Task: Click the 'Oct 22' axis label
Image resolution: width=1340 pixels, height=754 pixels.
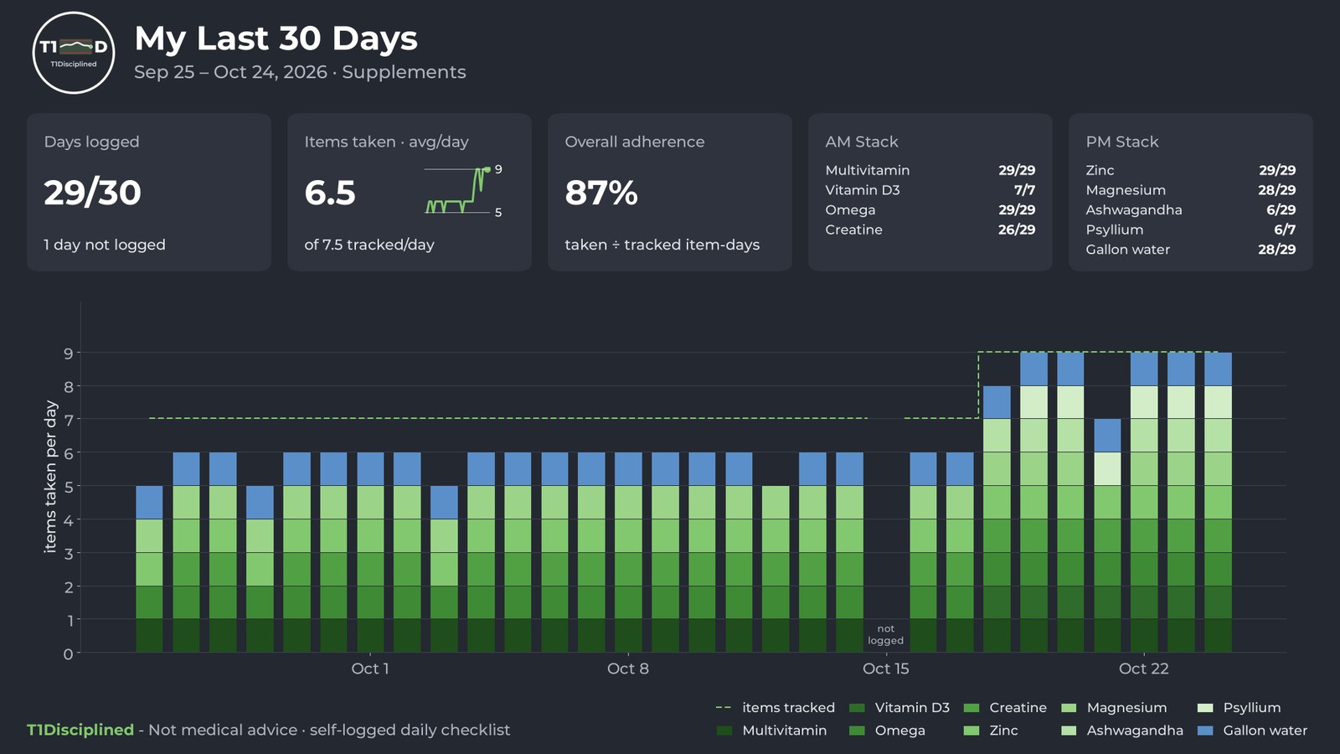Action: click(x=1143, y=669)
